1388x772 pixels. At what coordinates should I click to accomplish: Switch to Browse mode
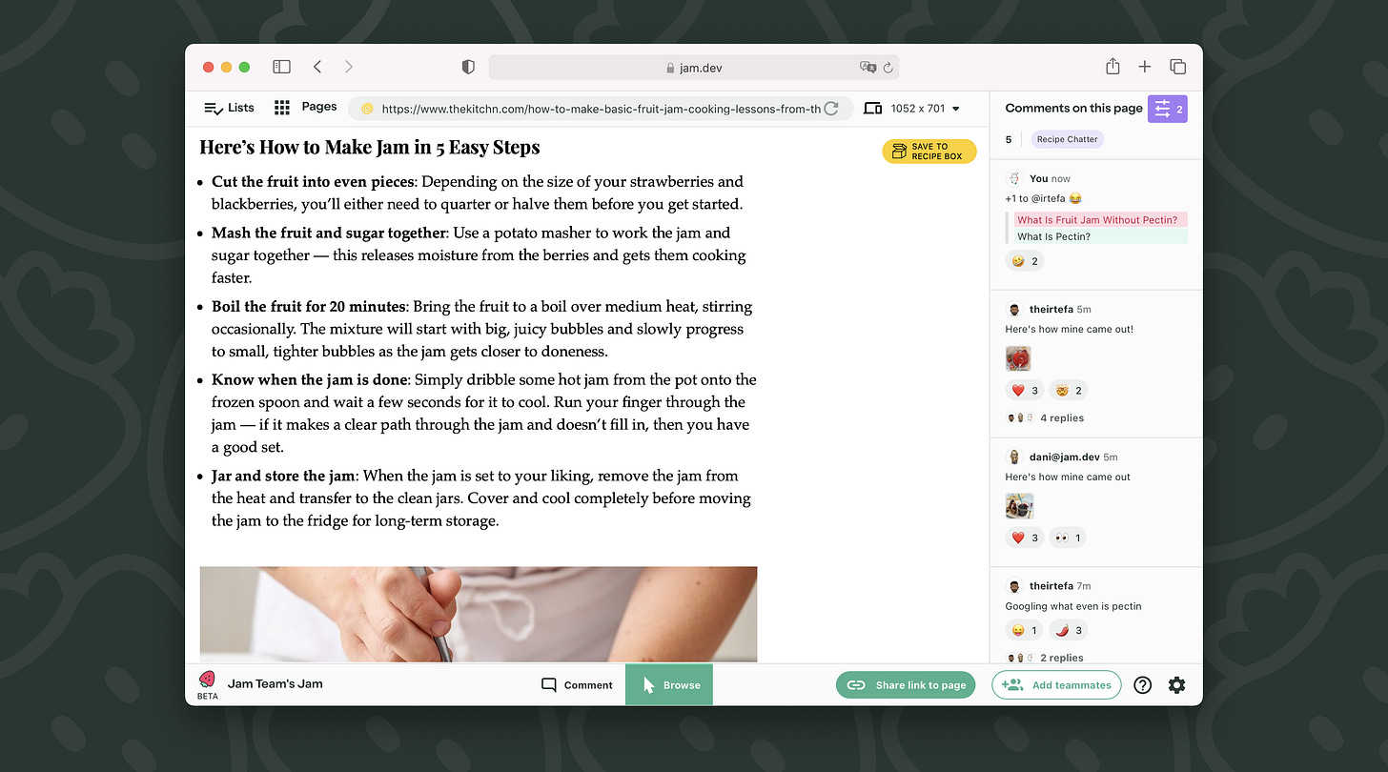(x=669, y=685)
